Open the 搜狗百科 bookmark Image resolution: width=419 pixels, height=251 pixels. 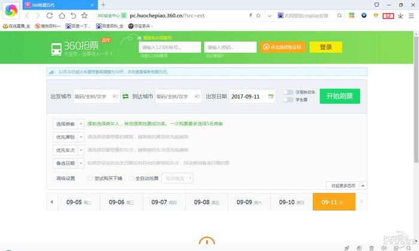click(x=48, y=26)
